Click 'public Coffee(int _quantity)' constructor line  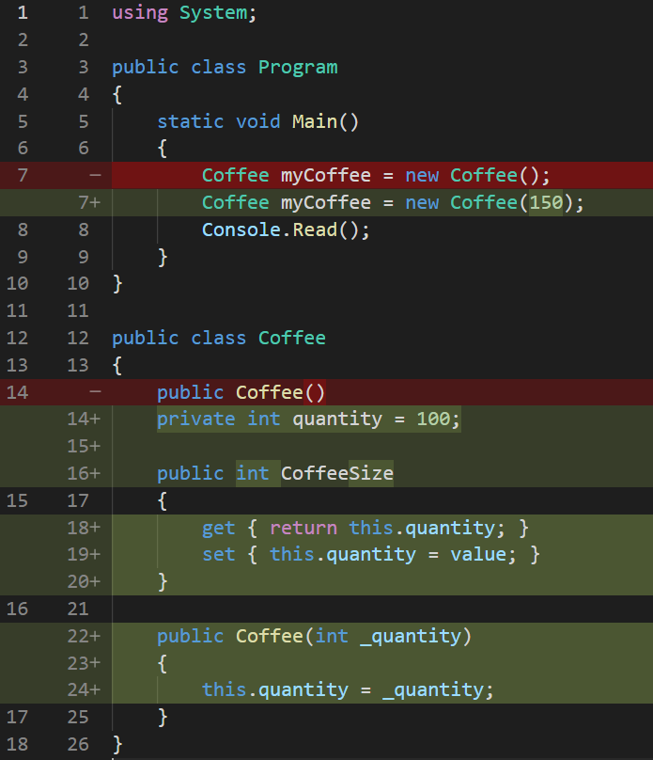[314, 637]
